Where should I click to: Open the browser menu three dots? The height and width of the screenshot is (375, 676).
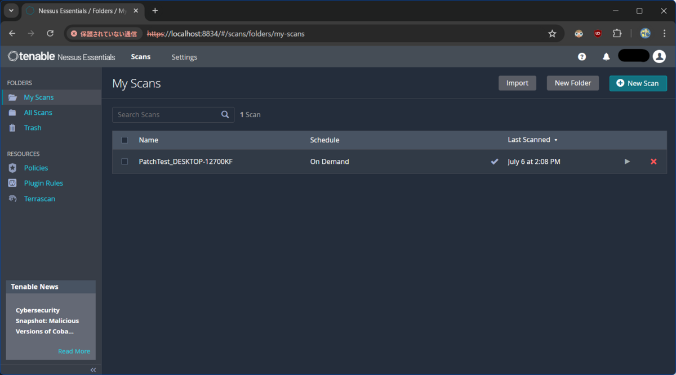point(664,34)
